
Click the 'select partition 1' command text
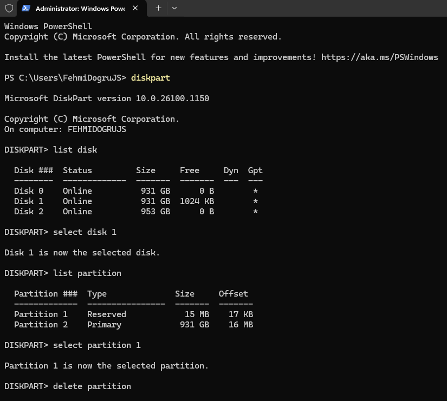pos(97,345)
